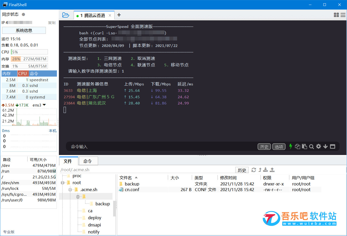347x236 pixels.
Task: Select the root folder in tree
Action: click(77, 183)
